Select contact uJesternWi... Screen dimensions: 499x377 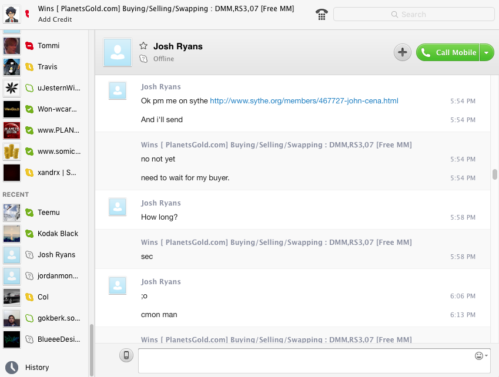pyautogui.click(x=44, y=88)
